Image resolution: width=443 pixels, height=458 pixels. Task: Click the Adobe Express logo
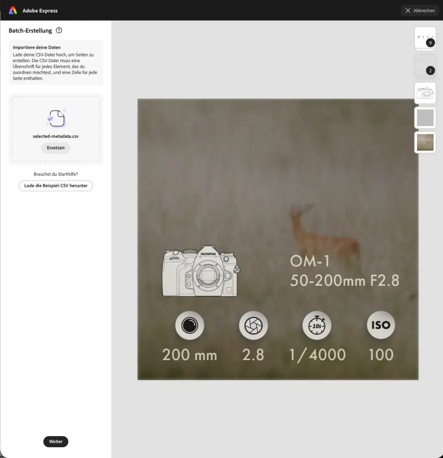point(12,10)
